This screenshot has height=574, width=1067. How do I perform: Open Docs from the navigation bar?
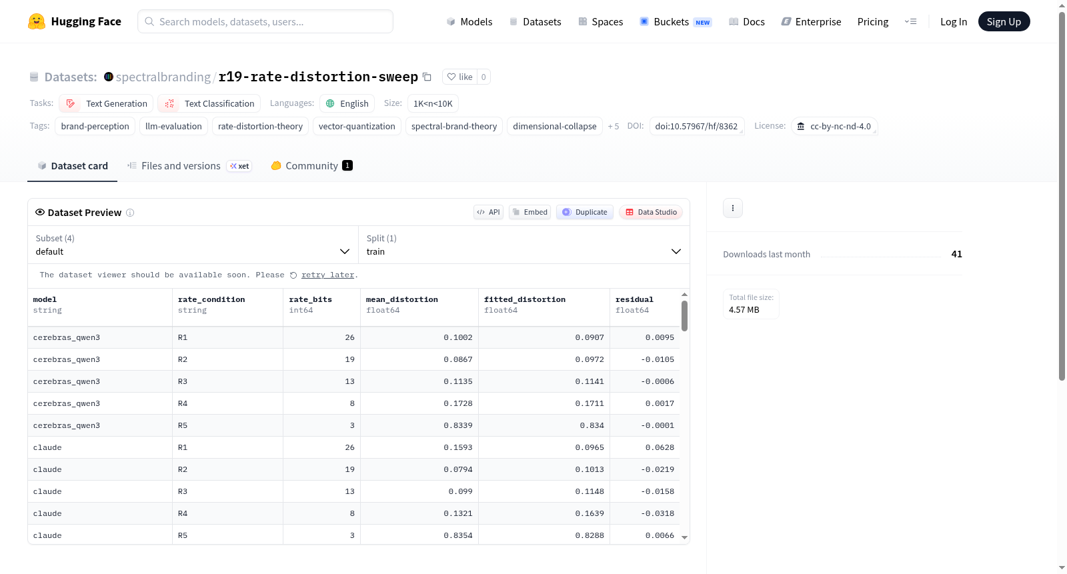(747, 21)
